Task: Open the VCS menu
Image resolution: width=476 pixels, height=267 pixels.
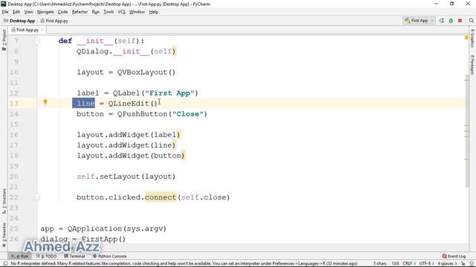Action: pyautogui.click(x=121, y=12)
